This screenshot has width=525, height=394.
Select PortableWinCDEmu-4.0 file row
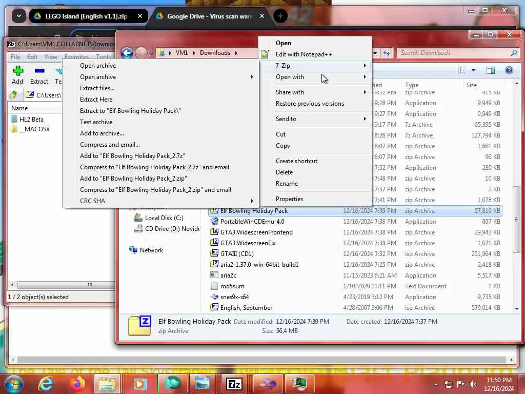coord(355,222)
